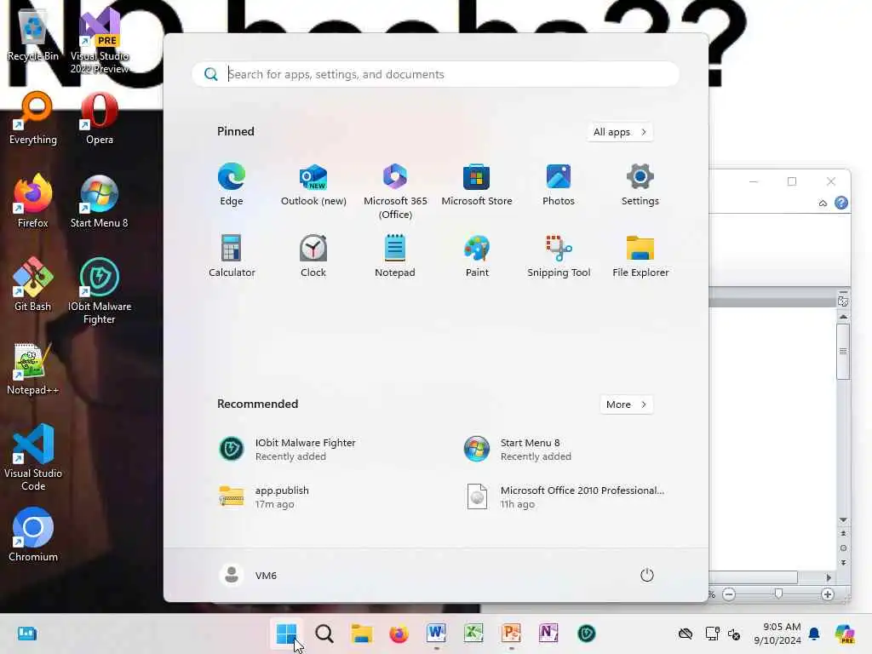Screen dimensions: 872x654
Task: Select IObit Malware Fighter desktop icon
Action: coord(100,291)
